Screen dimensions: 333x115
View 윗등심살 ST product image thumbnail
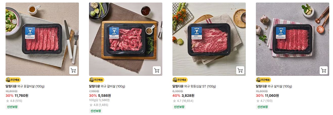209,39
